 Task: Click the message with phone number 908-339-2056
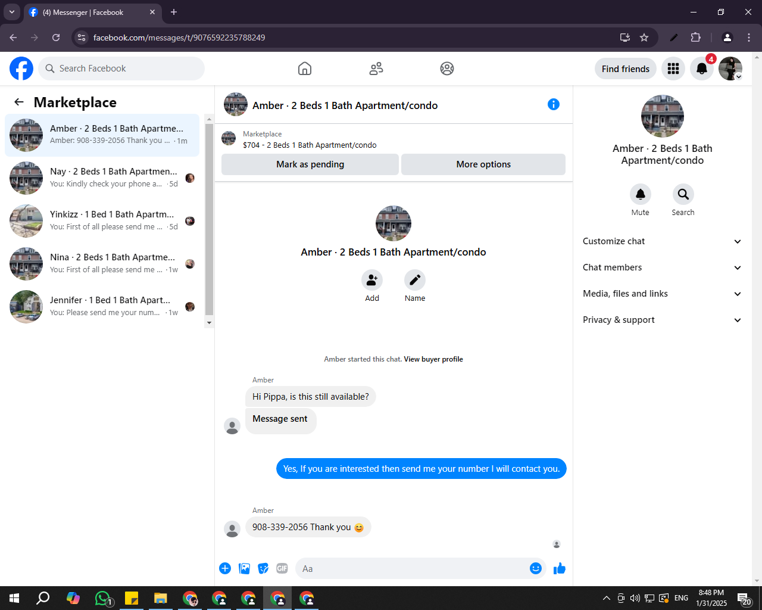coord(308,527)
